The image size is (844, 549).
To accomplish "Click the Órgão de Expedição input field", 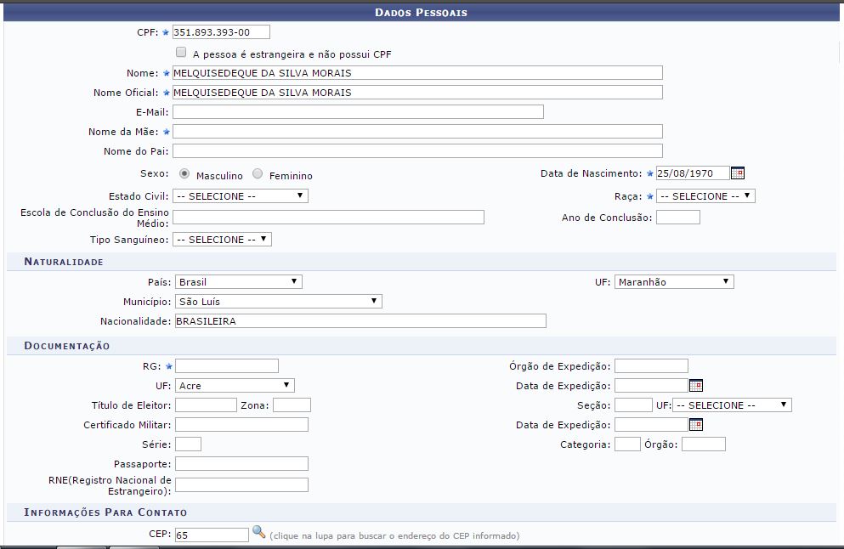I will [x=650, y=366].
